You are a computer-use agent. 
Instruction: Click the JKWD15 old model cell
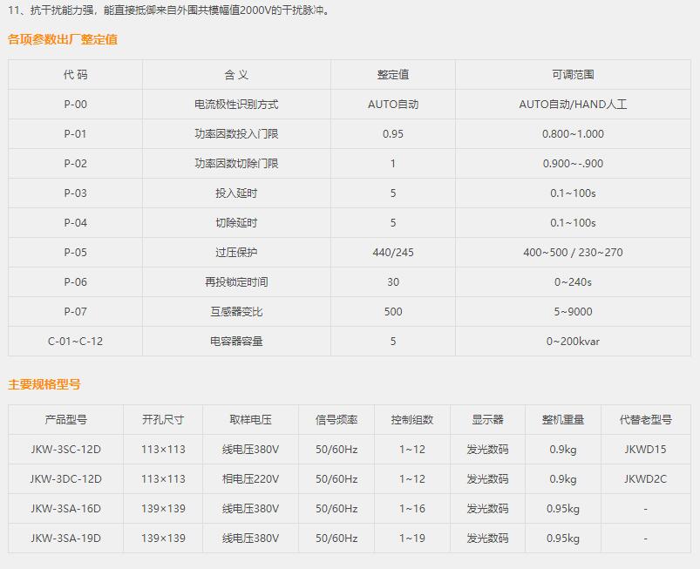point(646,449)
